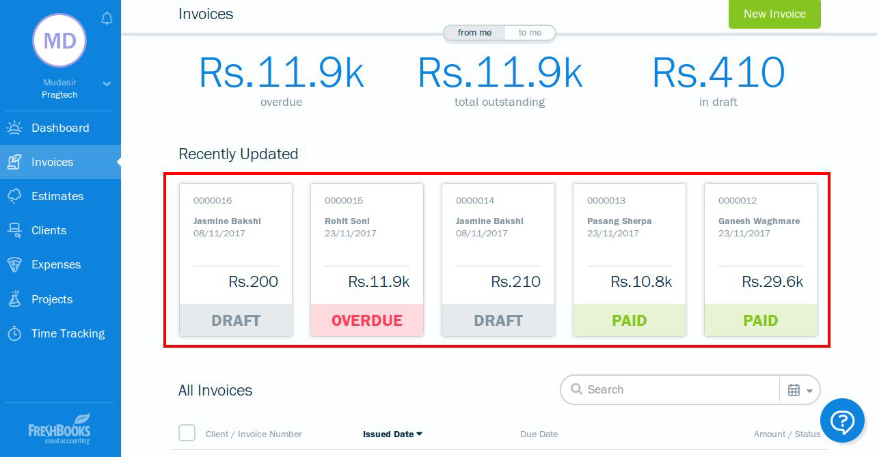Viewport: 877px width, 457px height.
Task: Open Expenses pizza icon
Action: coord(14,264)
